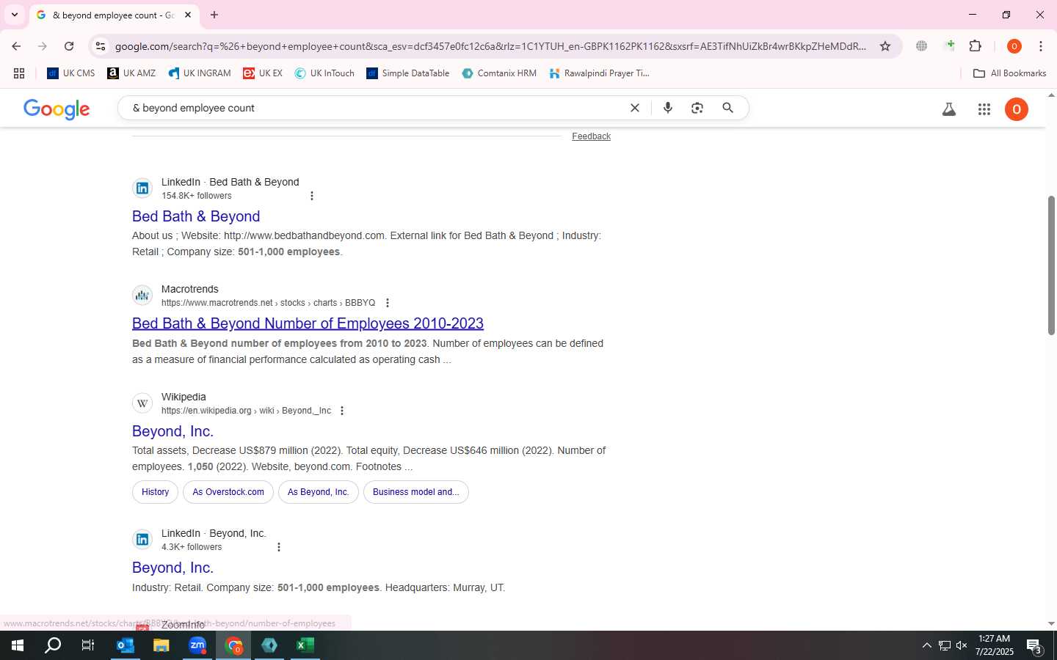Open Comtanix HRM bookmark
This screenshot has width=1057, height=660.
coord(499,73)
